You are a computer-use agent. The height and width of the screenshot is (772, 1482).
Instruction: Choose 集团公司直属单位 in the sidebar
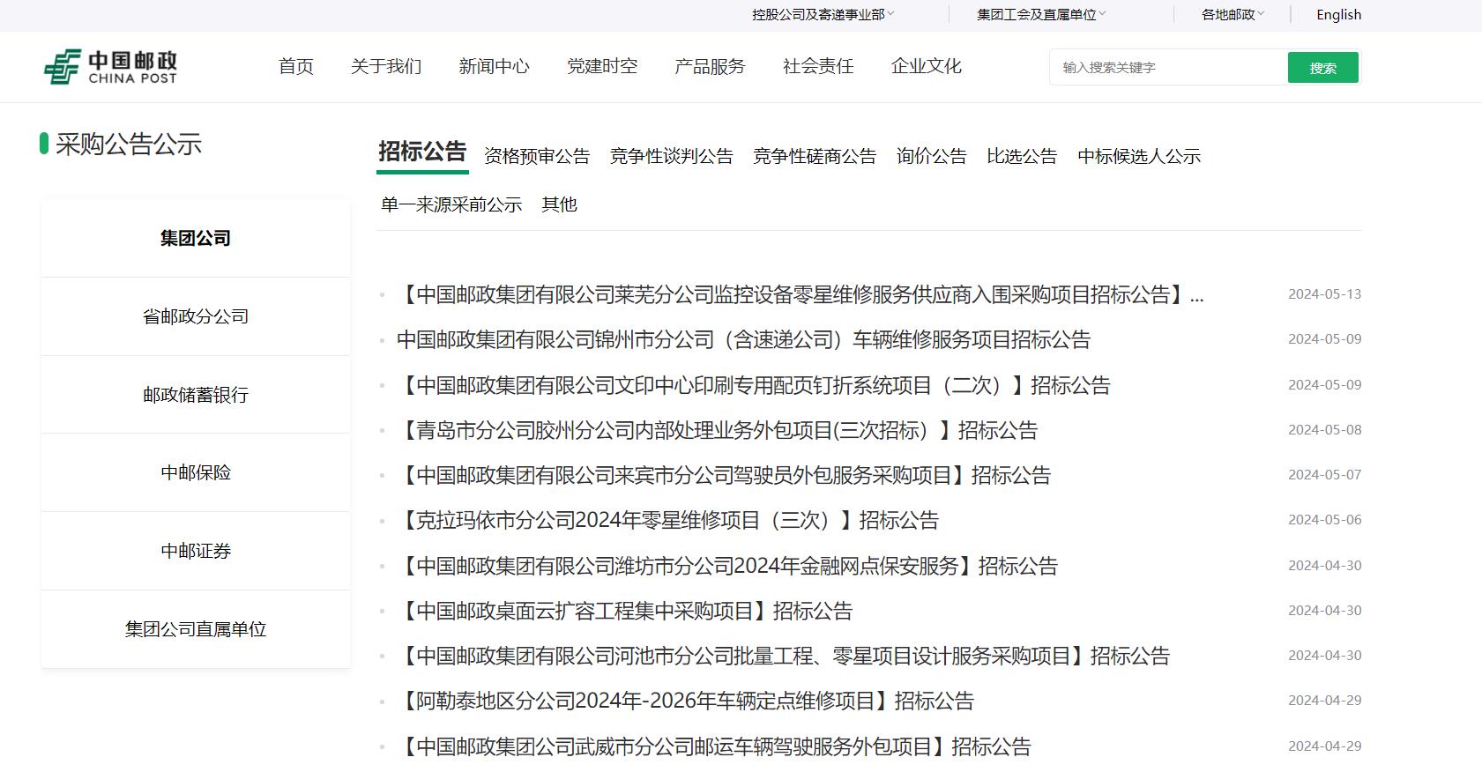tap(196, 629)
